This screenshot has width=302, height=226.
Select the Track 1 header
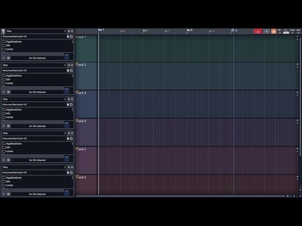coord(86,48)
